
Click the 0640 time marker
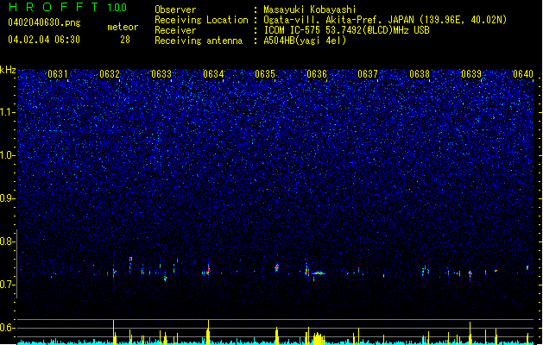pos(523,74)
